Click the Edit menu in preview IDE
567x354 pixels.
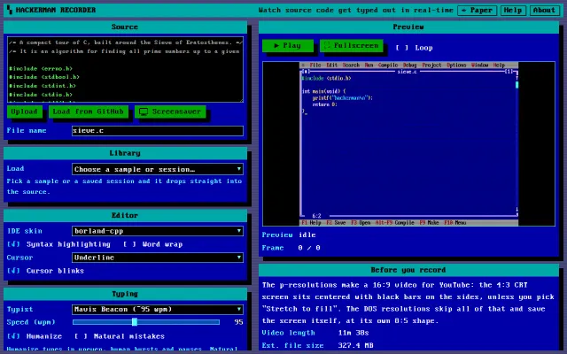331,65
